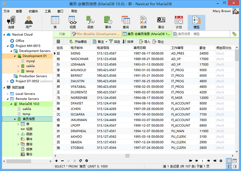Open the 连接 (Connection) toolbar icon
The width and height of the screenshot is (241, 171).
point(11,22)
